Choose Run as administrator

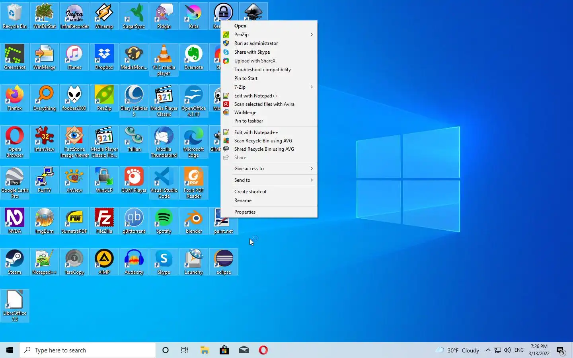269,43
